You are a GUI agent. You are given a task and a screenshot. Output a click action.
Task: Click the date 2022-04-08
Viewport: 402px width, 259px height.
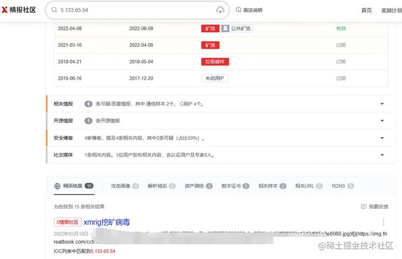(70, 29)
